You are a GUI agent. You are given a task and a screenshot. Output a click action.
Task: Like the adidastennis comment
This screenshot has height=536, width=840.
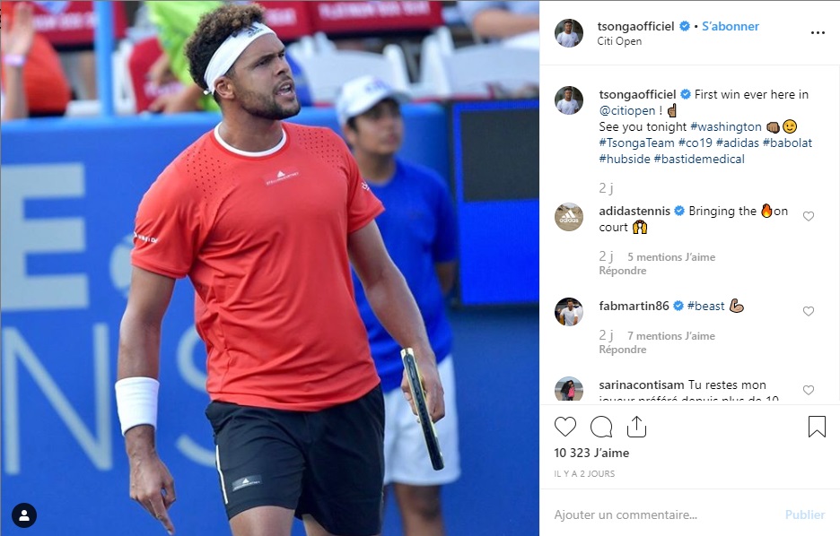coord(809,216)
